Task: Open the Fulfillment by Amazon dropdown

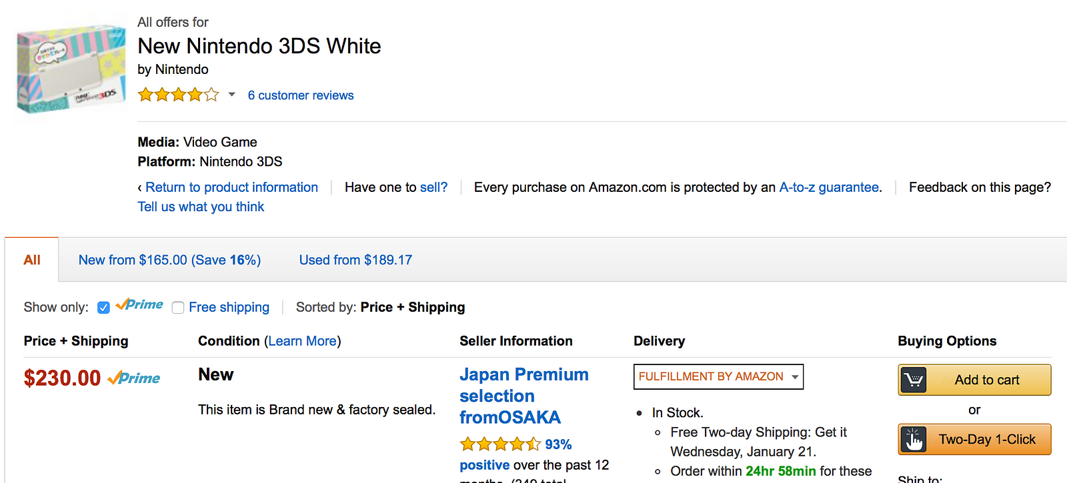Action: (x=718, y=376)
